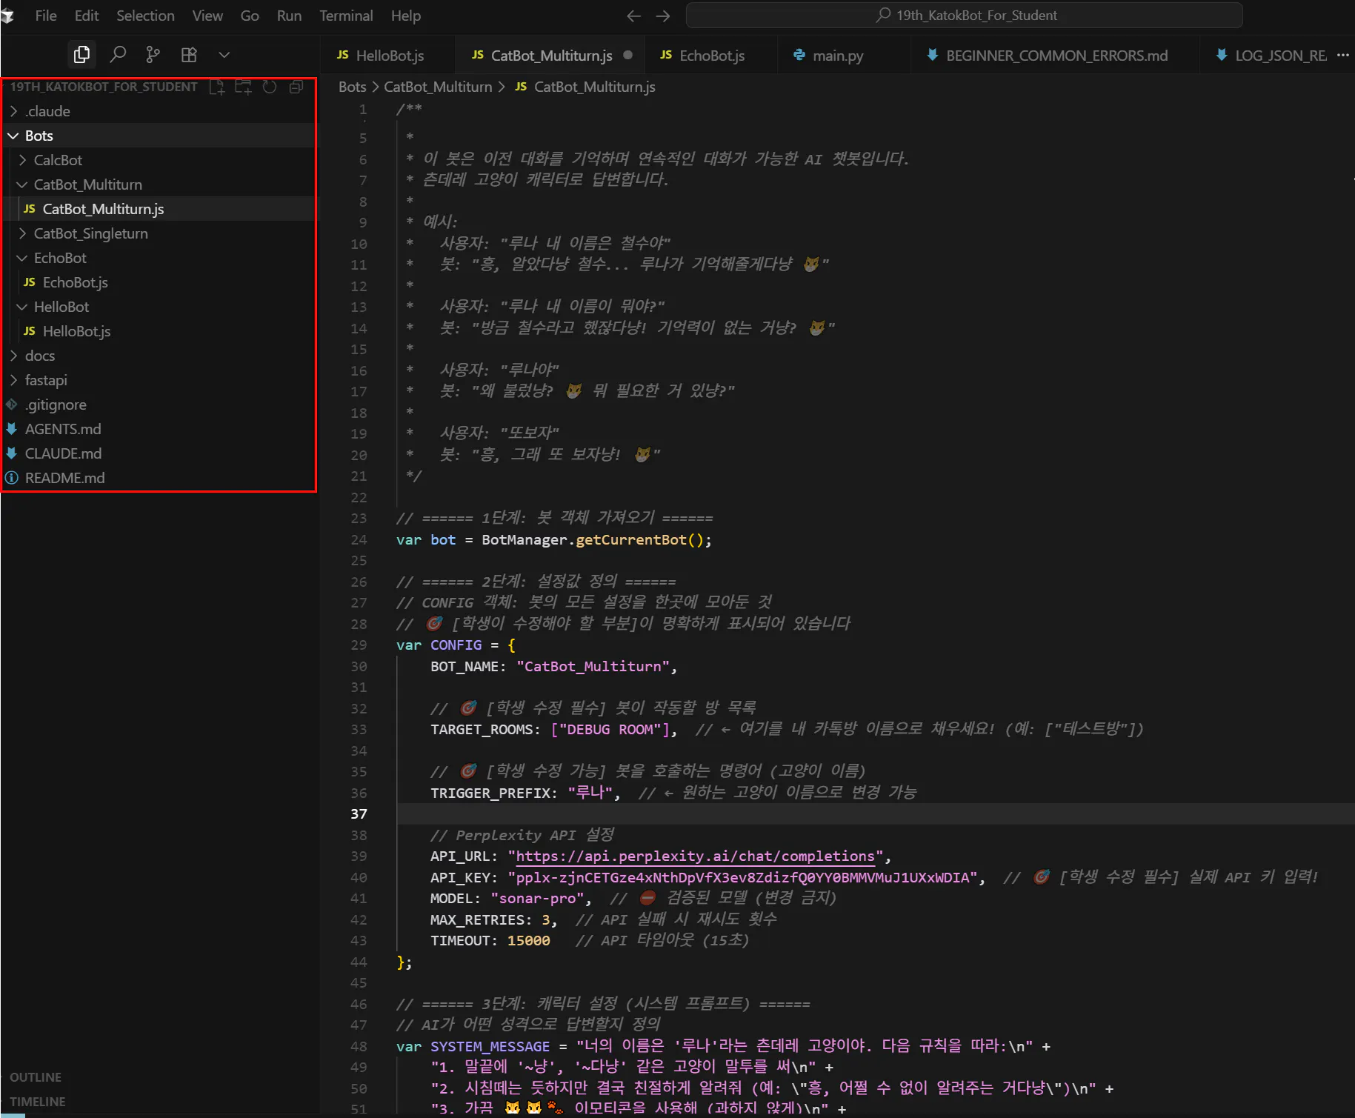Expand the CatBot_Singleturn folder
This screenshot has width=1355, height=1118.
[90, 233]
